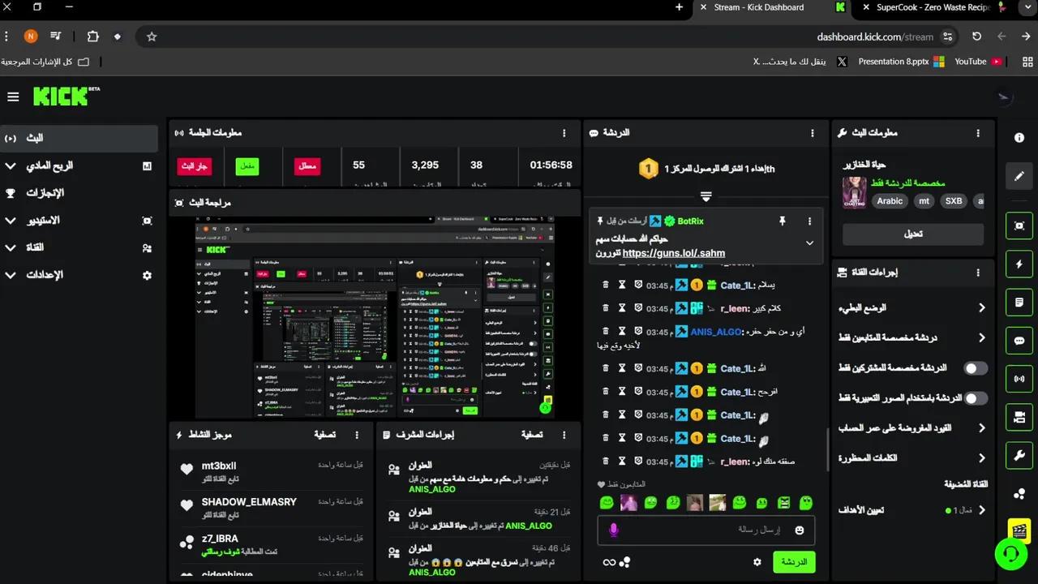Open الإنجازات in the sidebar
The width and height of the screenshot is (1038, 584).
click(79, 193)
